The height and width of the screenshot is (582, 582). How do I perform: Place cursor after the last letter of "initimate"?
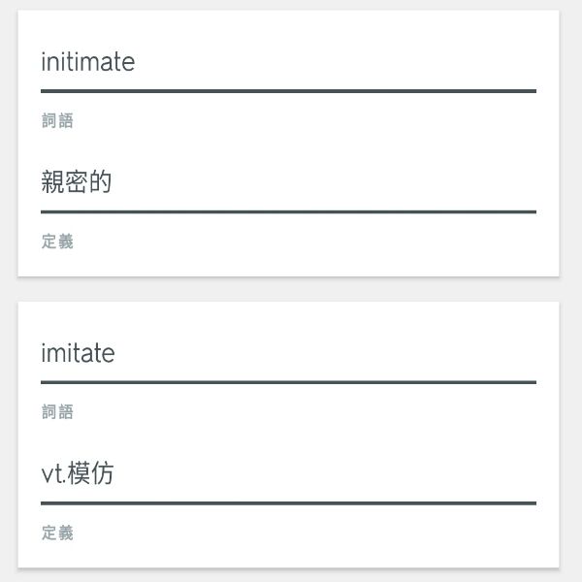136,63
